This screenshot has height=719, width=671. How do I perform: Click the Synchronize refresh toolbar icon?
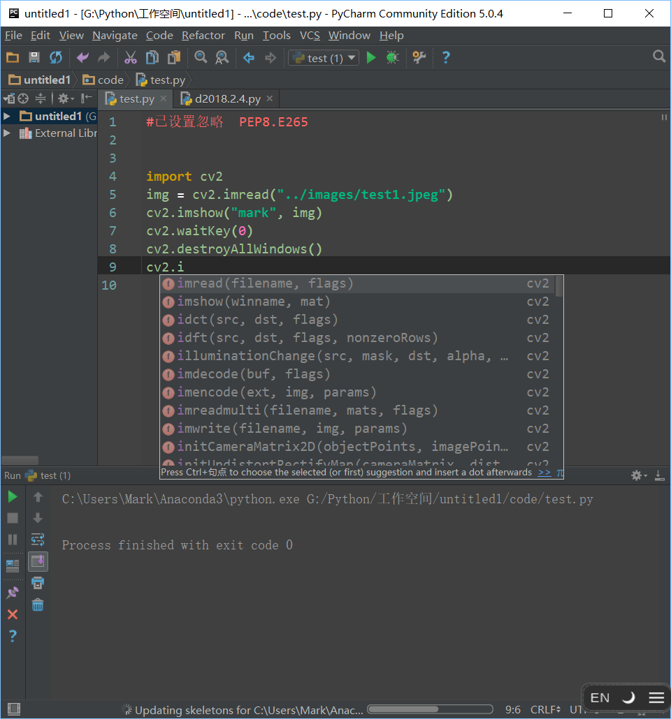pos(56,58)
